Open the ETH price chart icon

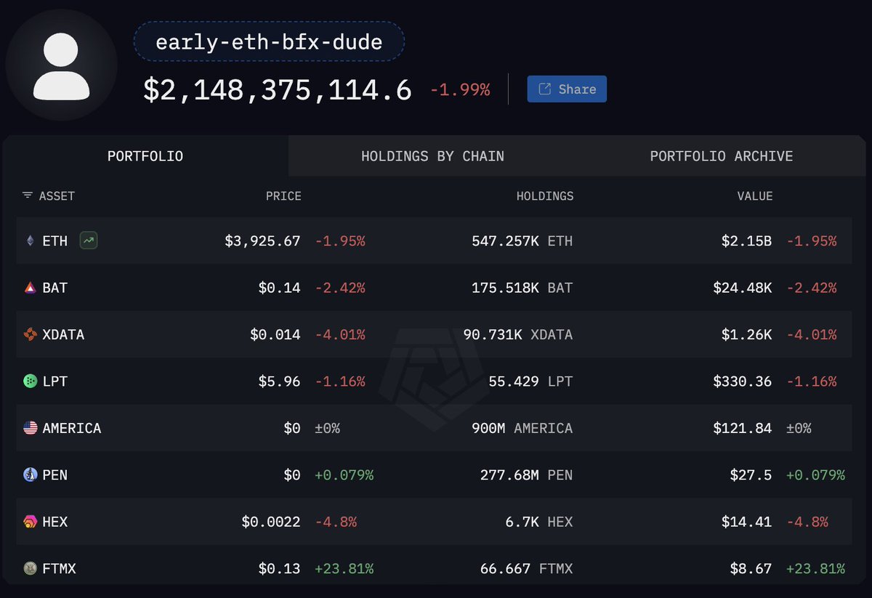click(x=89, y=241)
